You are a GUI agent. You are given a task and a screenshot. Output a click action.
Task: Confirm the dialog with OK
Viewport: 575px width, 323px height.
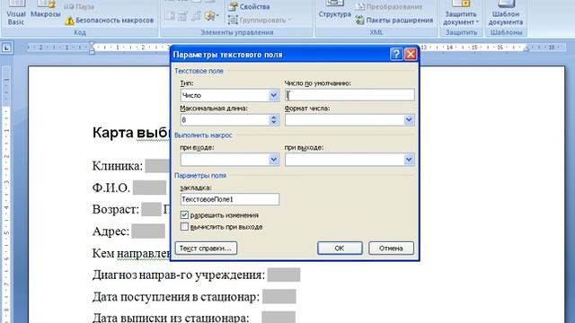click(x=340, y=249)
